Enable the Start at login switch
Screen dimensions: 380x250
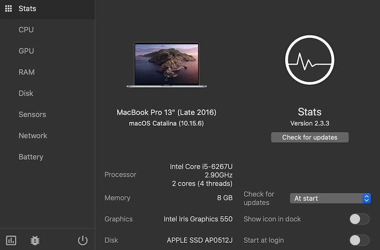point(359,240)
